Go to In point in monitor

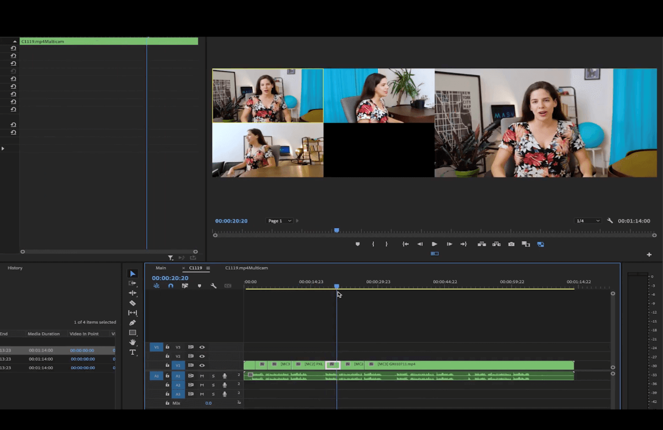click(406, 244)
